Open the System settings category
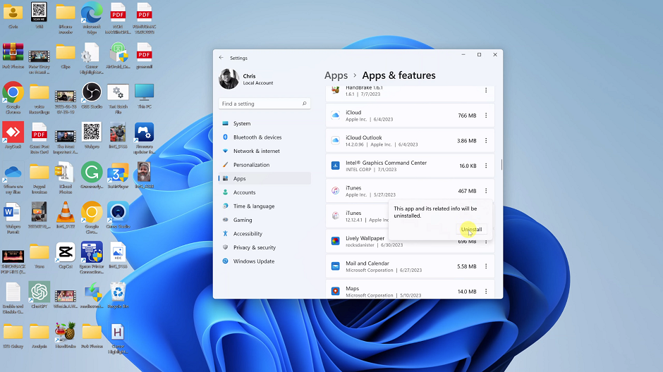Viewport: 663px width, 372px height. tap(264, 123)
